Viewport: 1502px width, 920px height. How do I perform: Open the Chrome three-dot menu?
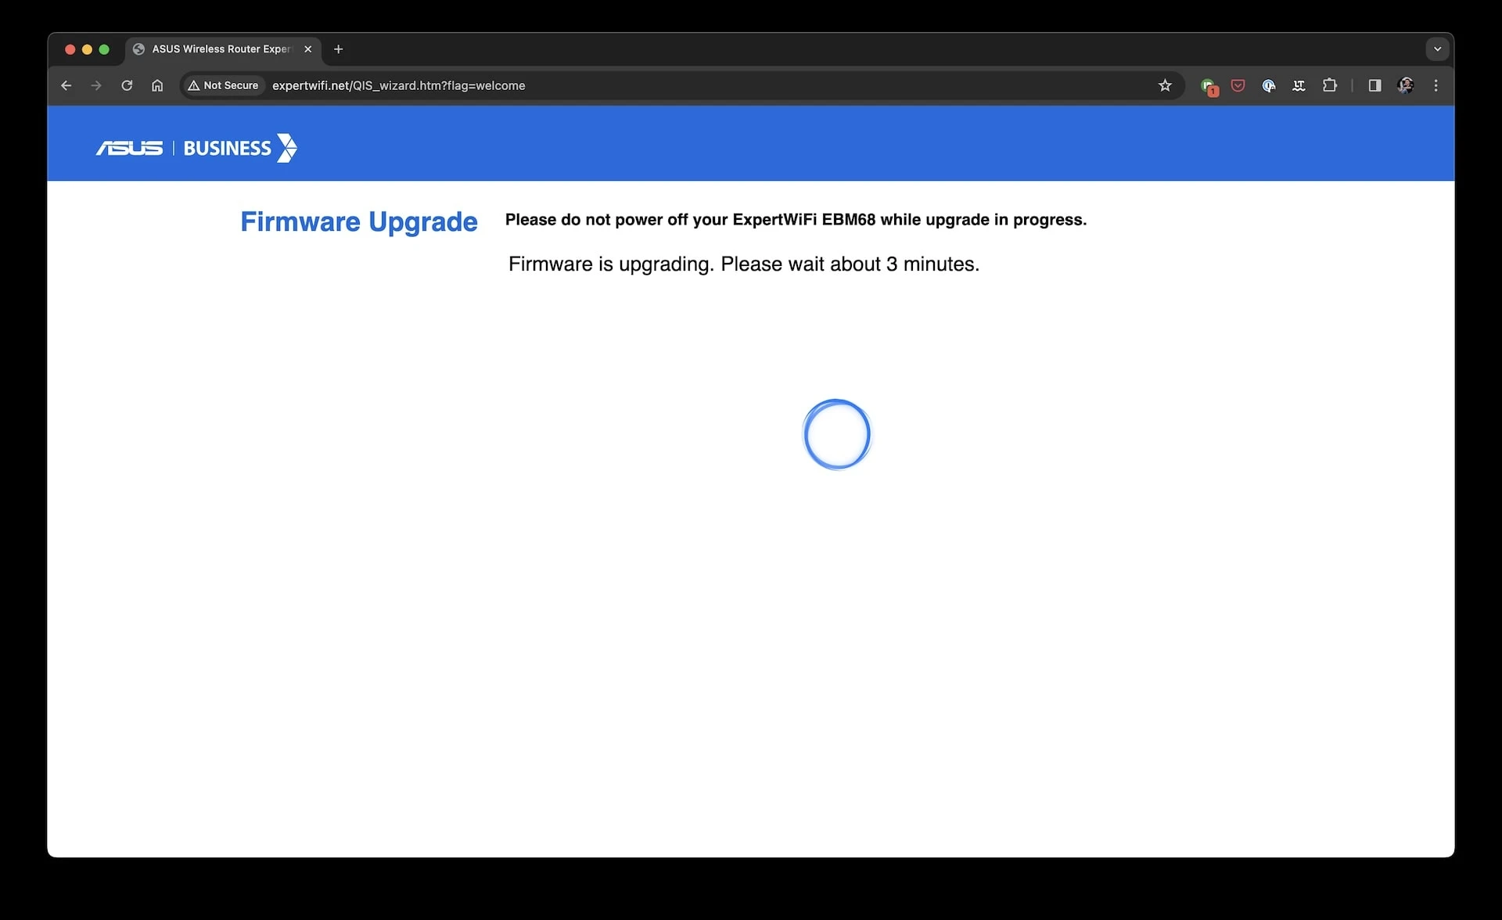1436,85
